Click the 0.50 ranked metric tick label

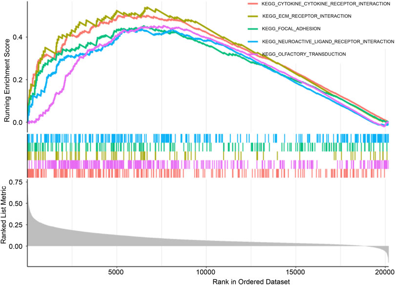[16, 204]
